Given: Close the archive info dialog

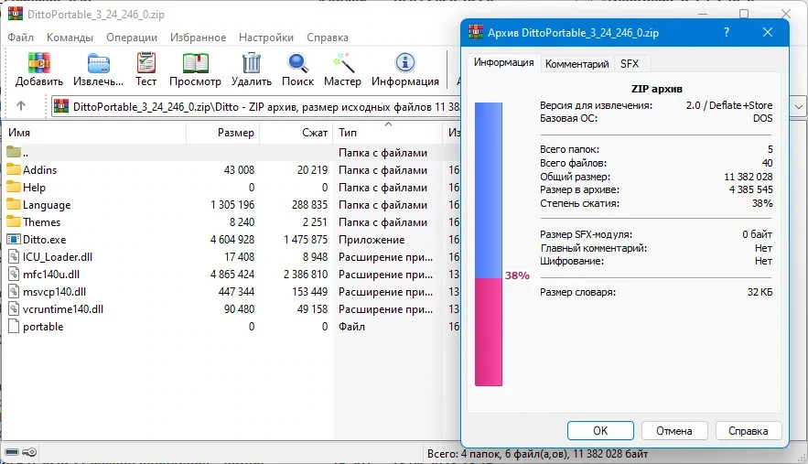Looking at the screenshot, I should 768,32.
